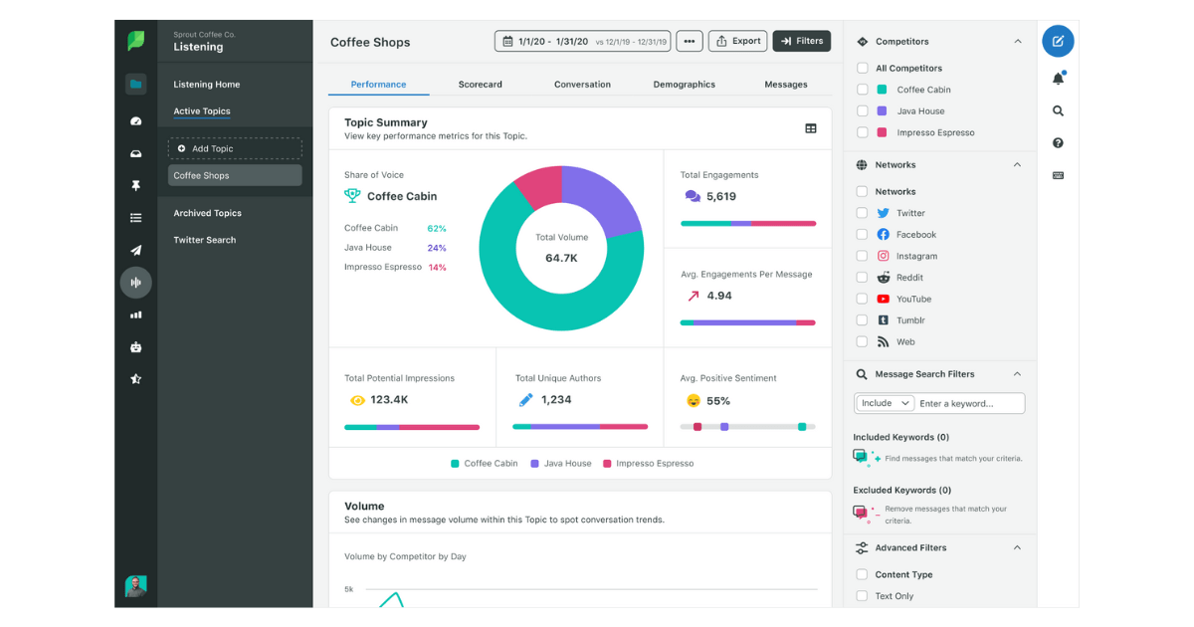Open the paper plane publishing icon

(136, 250)
